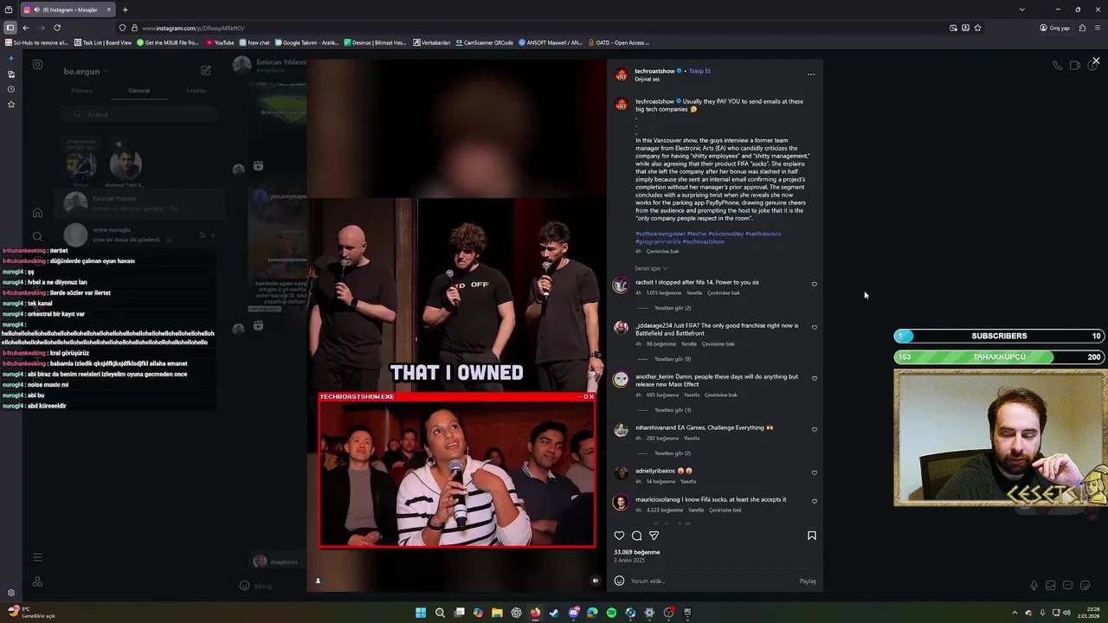Click the 'Arama' messages search field
Screen dimensions: 1108x623
point(138,114)
